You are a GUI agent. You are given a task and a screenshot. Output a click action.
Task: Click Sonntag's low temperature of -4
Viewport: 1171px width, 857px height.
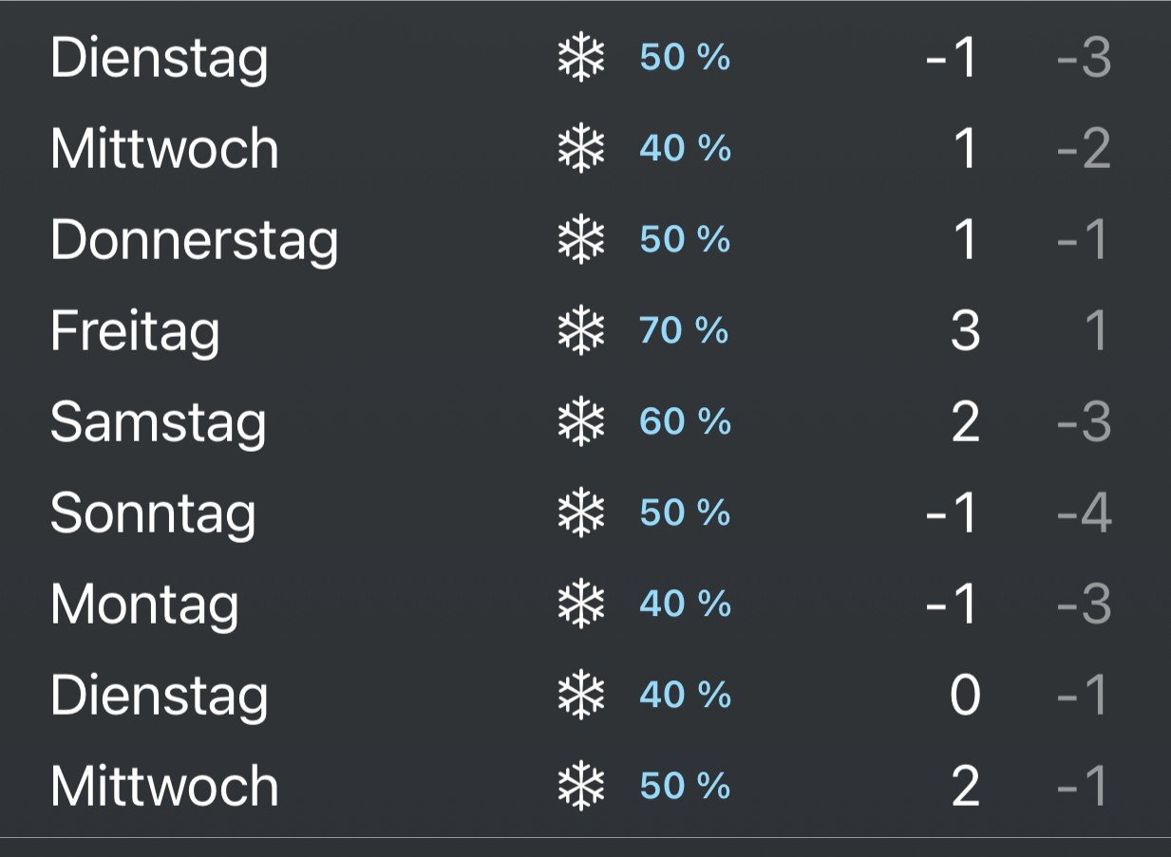pos(1084,513)
